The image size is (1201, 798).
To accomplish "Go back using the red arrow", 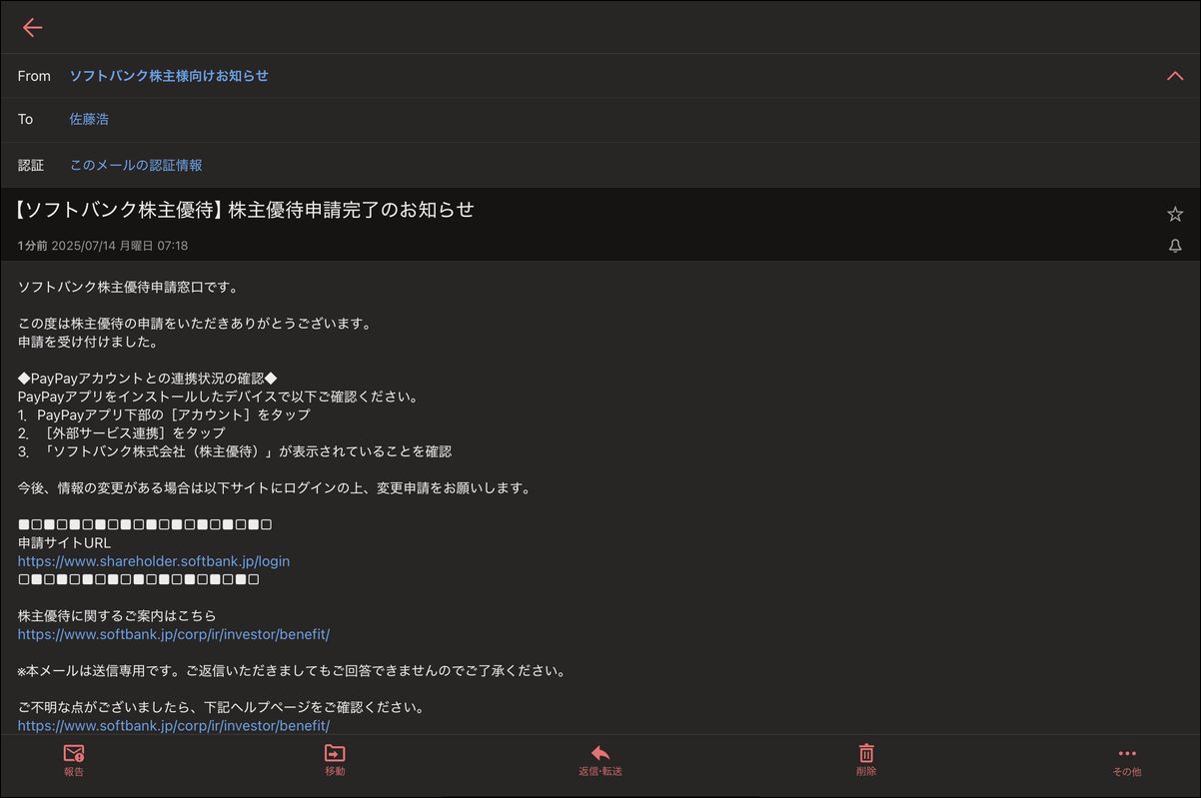I will click(x=32, y=27).
